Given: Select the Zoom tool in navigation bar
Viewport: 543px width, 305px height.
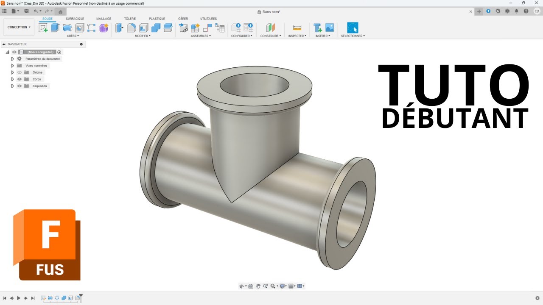Looking at the screenshot, I should [266, 286].
